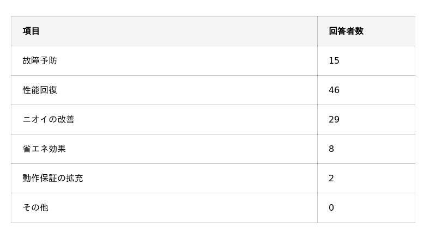Click the ニオイの改善 item cell
This screenshot has width=436, height=239.
[49, 119]
